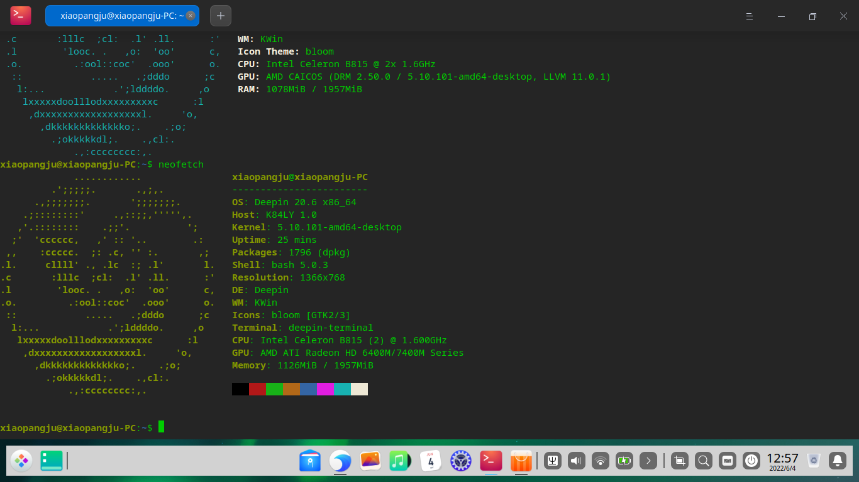Click the plus button to open new tab
The image size is (859, 482).
220,15
